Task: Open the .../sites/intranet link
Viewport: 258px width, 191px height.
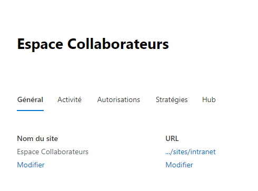Action: pyautogui.click(x=191, y=152)
